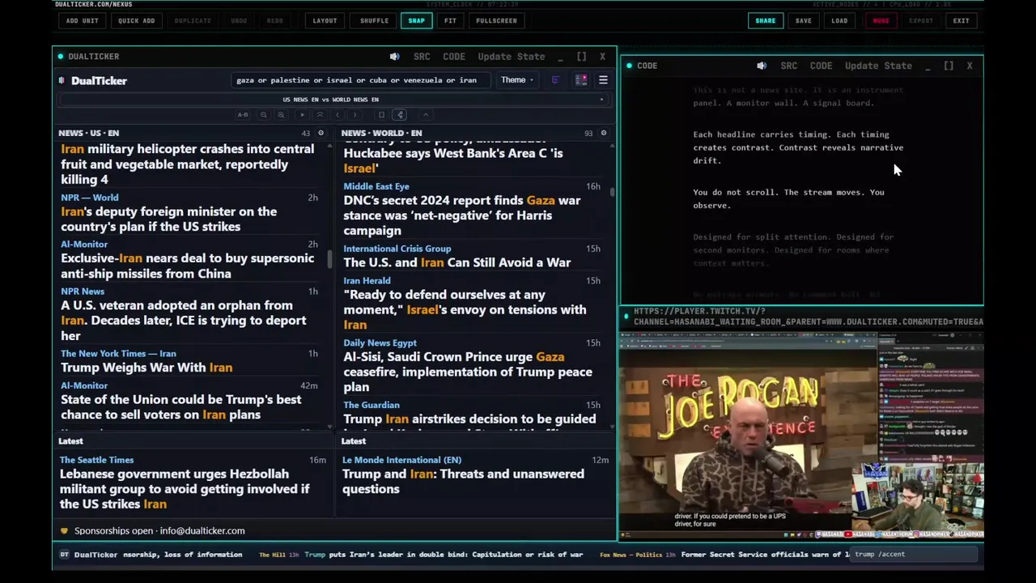Open 'Trump Weighs War With Iran' headline
Screen dimensions: 1036x583
click(146, 368)
